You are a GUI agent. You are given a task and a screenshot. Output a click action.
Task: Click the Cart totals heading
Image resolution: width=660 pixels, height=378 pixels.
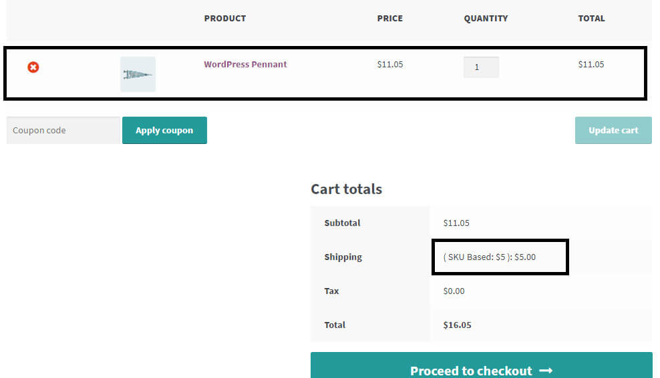(x=346, y=189)
